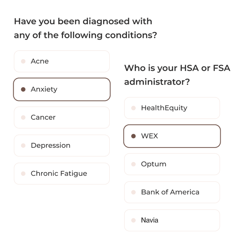Click the dot next to HealthEquity
The width and height of the screenshot is (250, 245).
coord(133,108)
